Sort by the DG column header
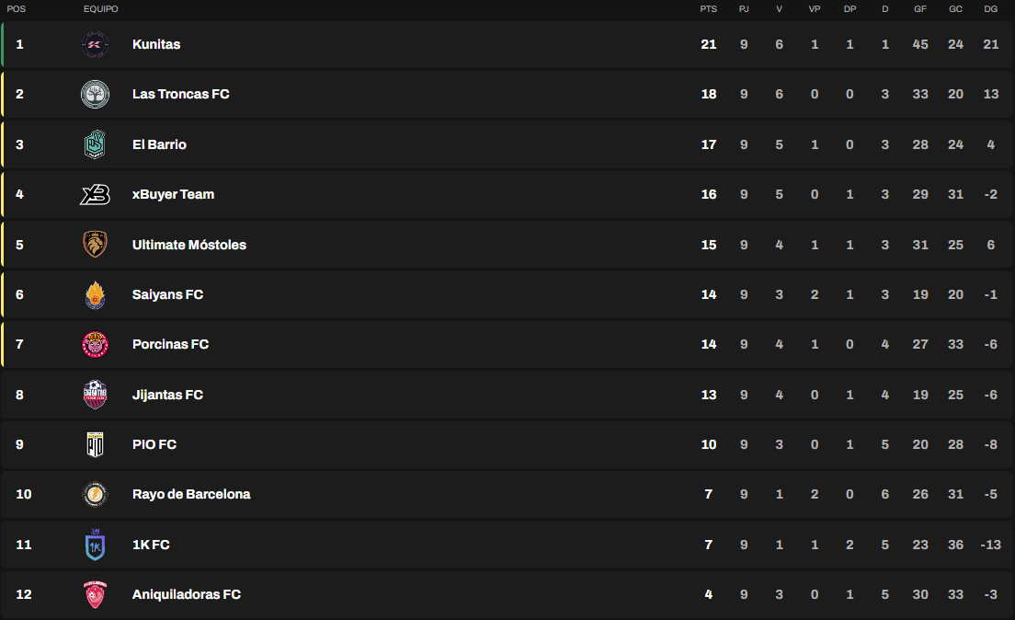 tap(990, 9)
